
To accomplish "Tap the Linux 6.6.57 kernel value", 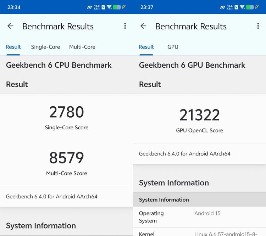I will pos(226,234).
